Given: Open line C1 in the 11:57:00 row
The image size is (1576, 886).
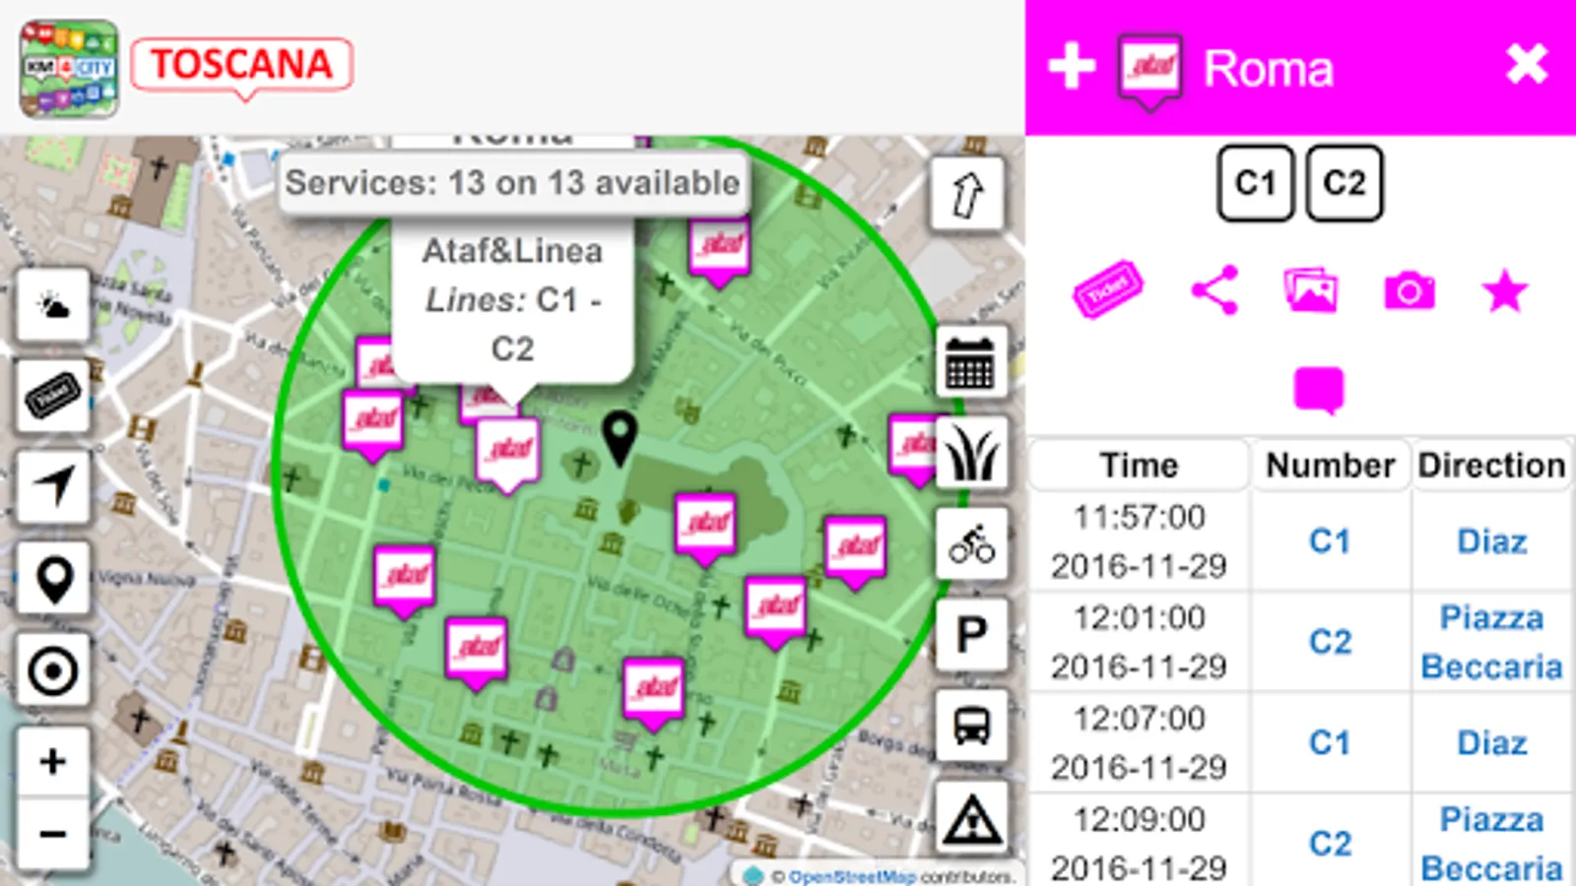Looking at the screenshot, I should point(1330,541).
